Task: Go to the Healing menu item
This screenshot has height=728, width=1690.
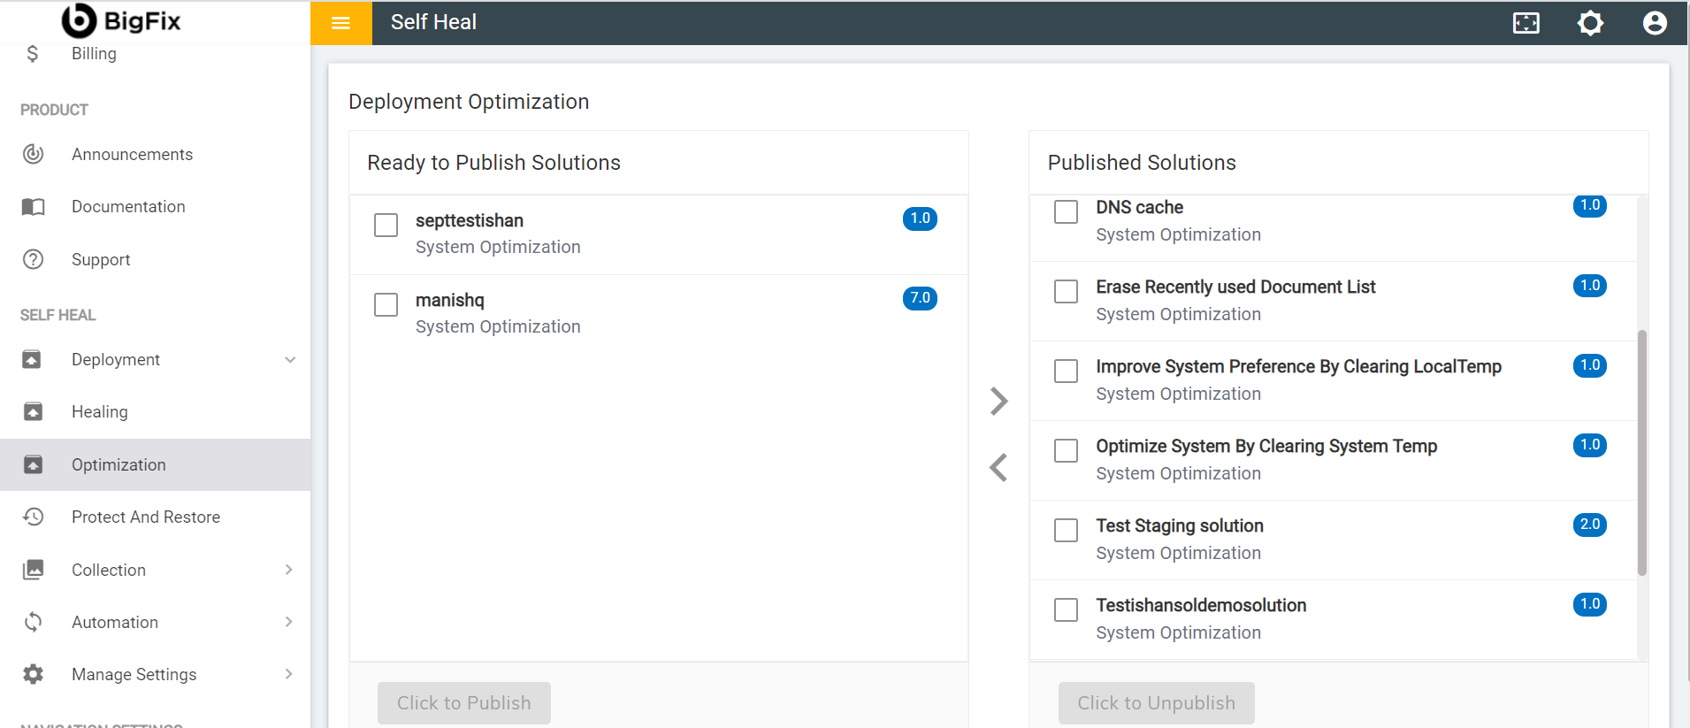Action: 100,411
